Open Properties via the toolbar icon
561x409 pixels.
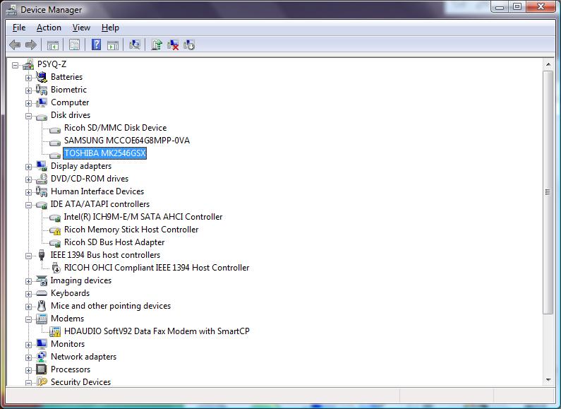coord(74,45)
